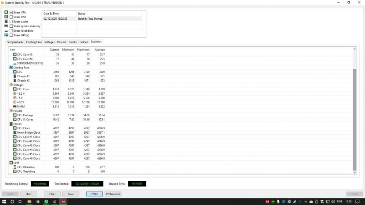The image size is (365, 205).
Task: Click the Preferences button
Action: click(x=113, y=194)
